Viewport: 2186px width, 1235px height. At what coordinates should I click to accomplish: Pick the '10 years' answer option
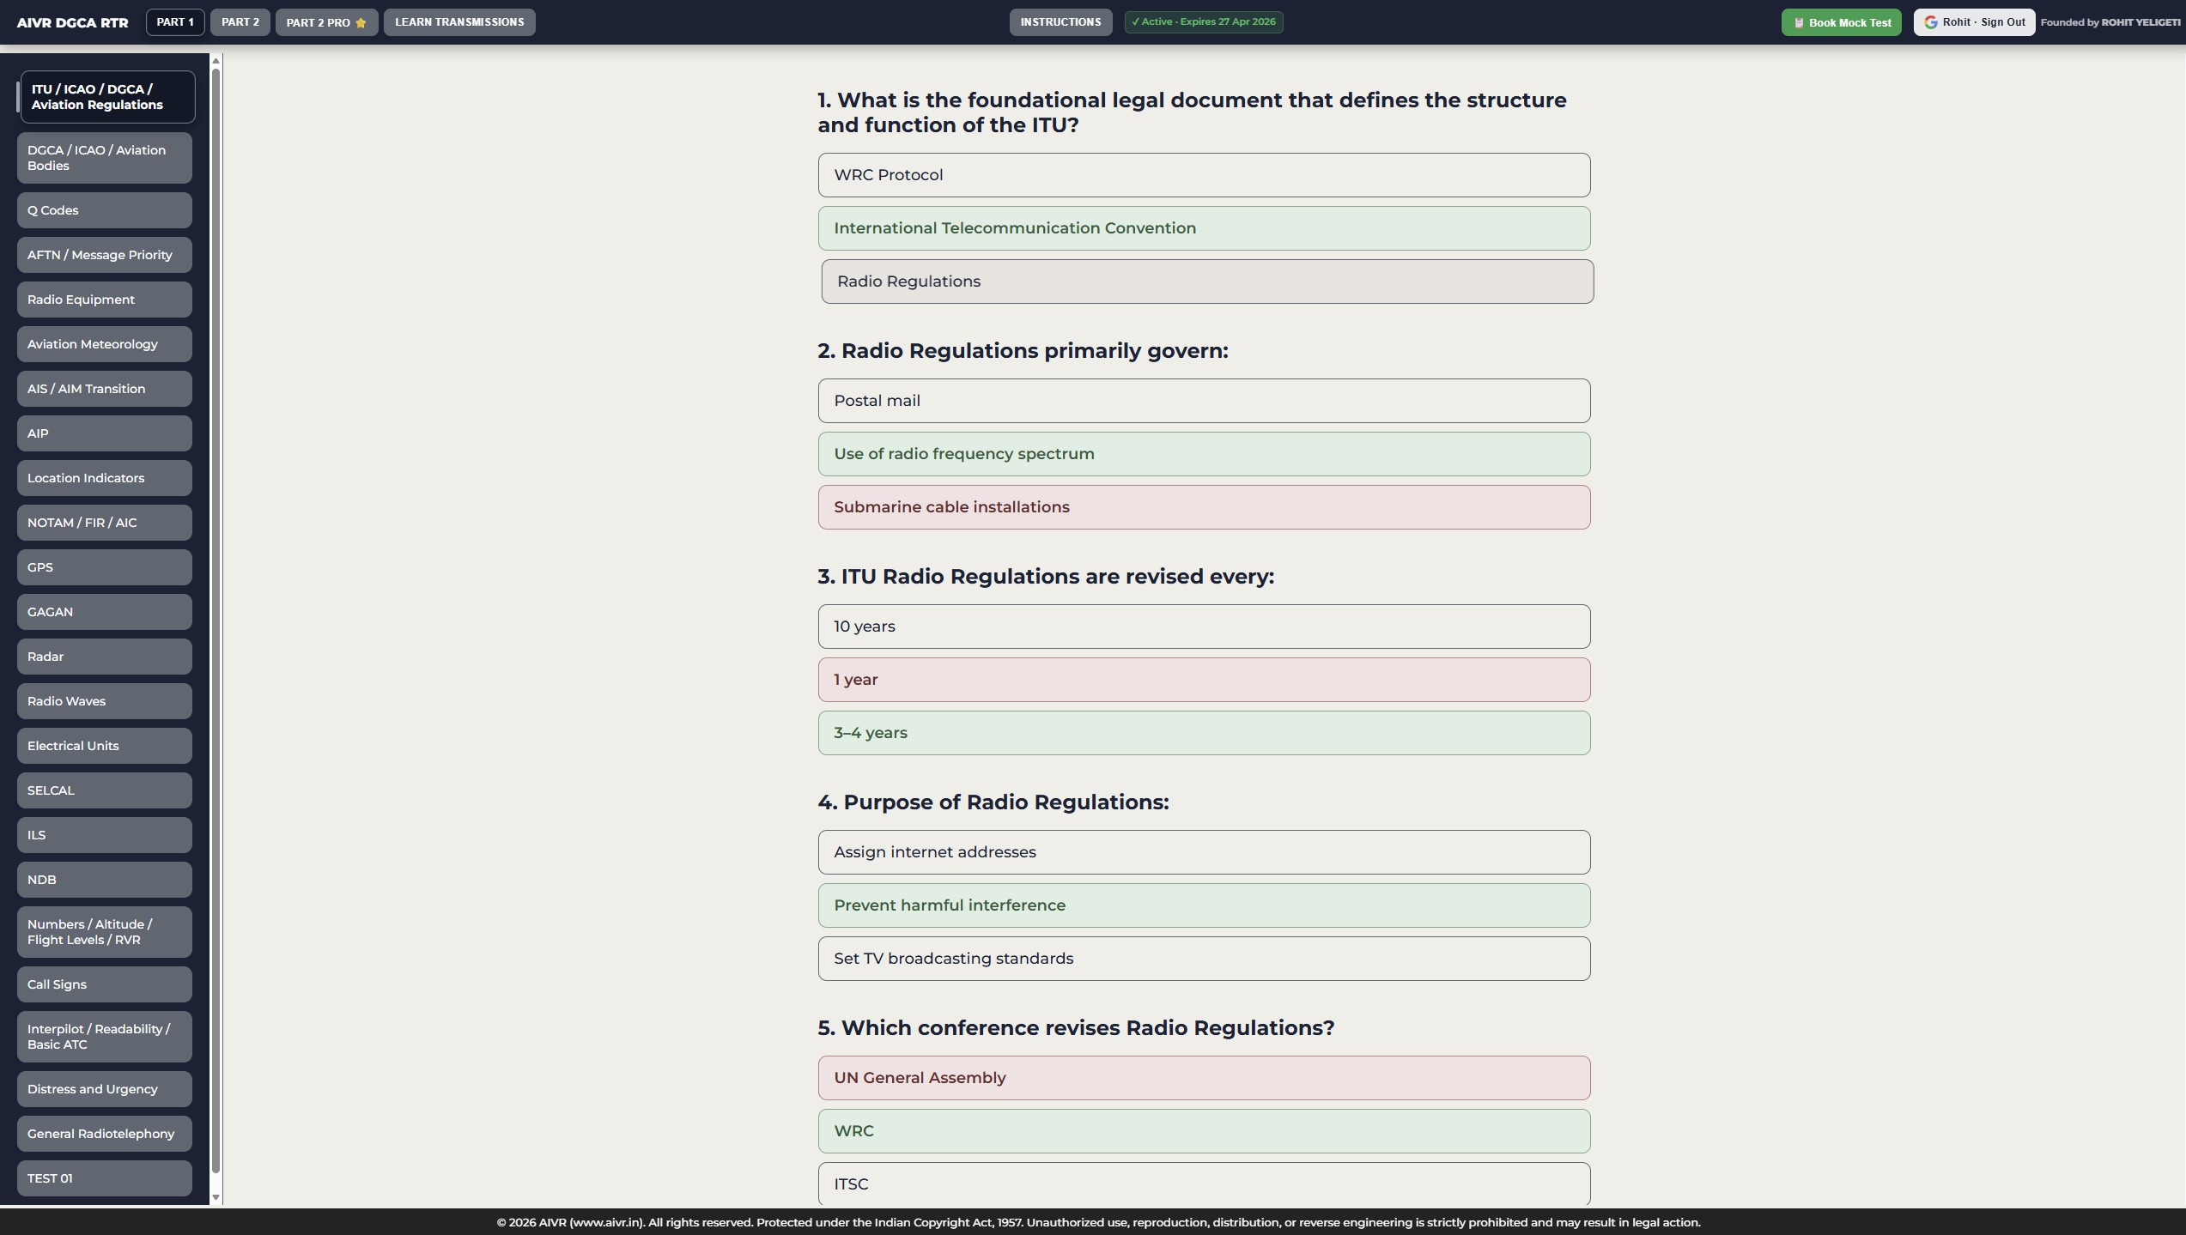[x=1203, y=627]
